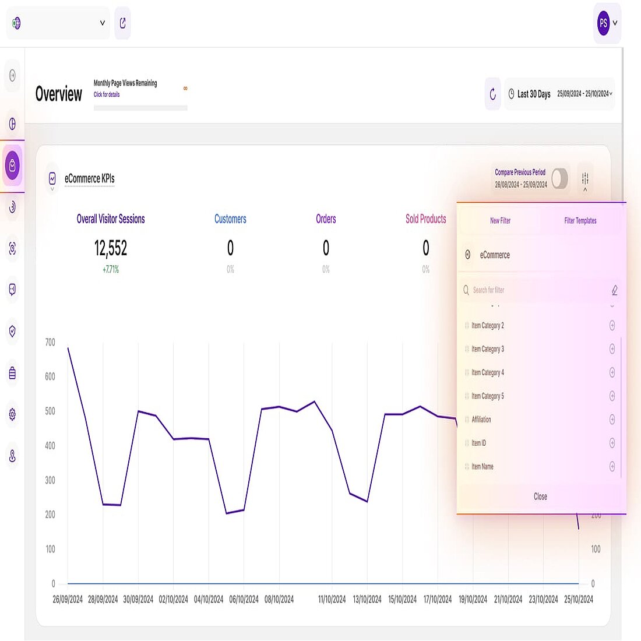Click the filter list vertical scrollbar
The width and height of the screenshot is (641, 641).
pos(621,408)
